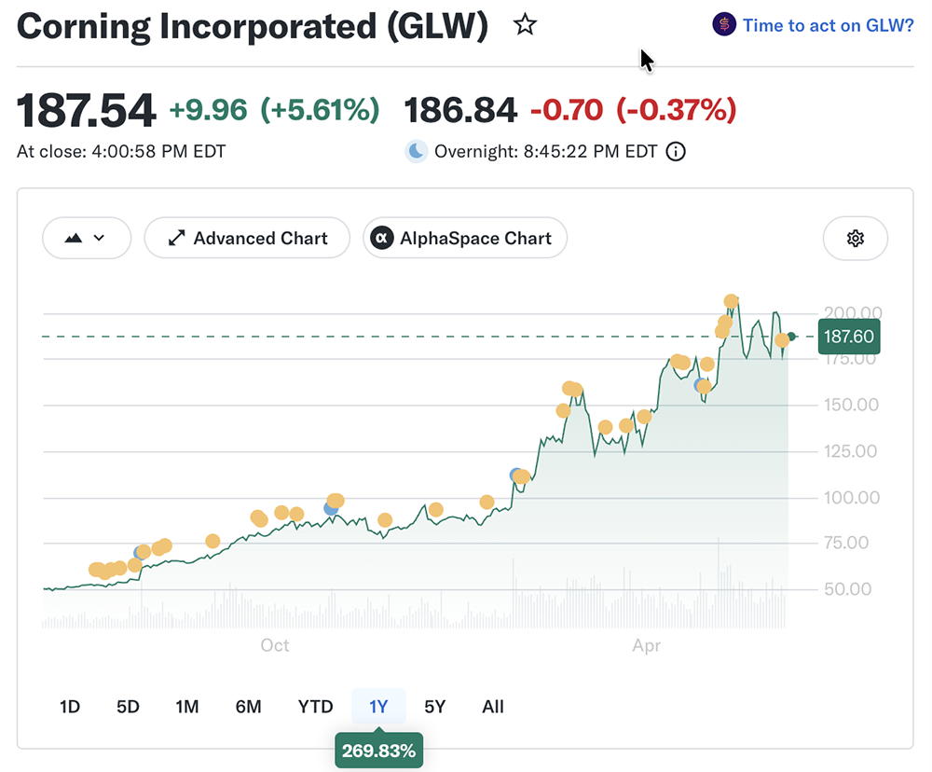The height and width of the screenshot is (772, 932).
Task: Click the Oct axis label
Action: point(275,645)
